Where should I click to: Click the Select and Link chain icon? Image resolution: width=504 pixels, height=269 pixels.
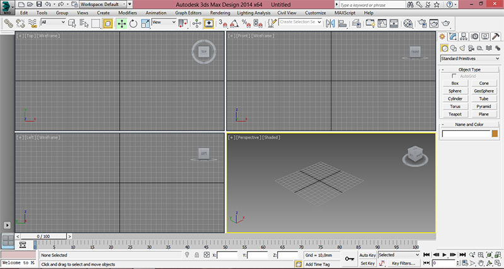click(8, 23)
